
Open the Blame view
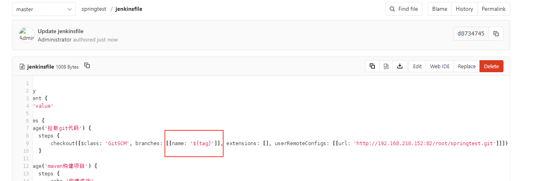point(440,9)
